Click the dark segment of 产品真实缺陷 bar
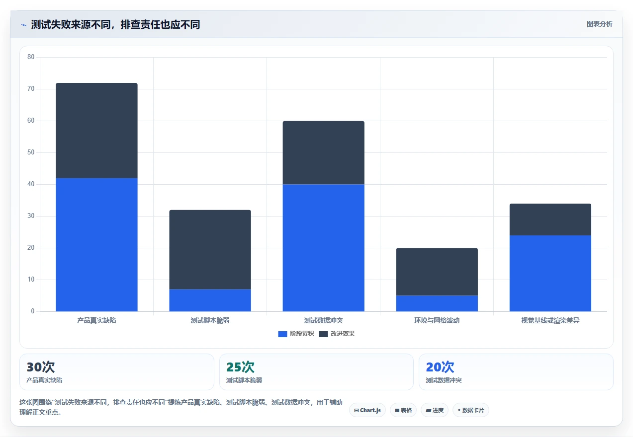The image size is (633, 437). pos(96,131)
